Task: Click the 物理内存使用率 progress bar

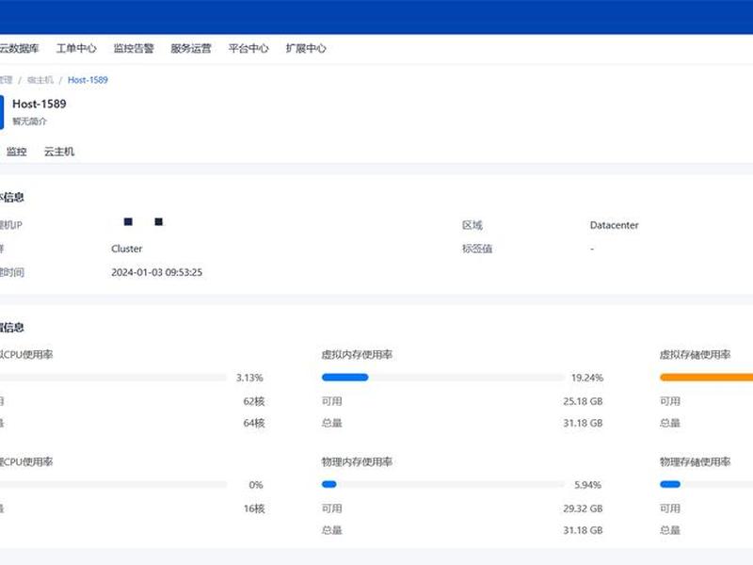Action: 442,485
